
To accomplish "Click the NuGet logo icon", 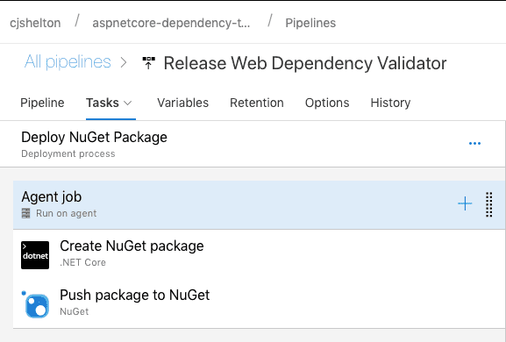I will (35, 304).
